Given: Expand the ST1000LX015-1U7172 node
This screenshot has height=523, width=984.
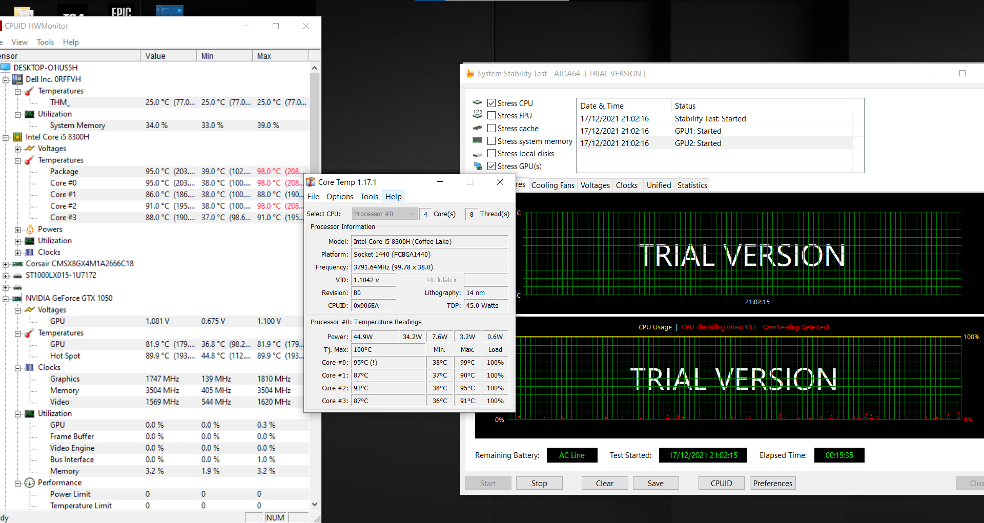Looking at the screenshot, I should click(6, 276).
